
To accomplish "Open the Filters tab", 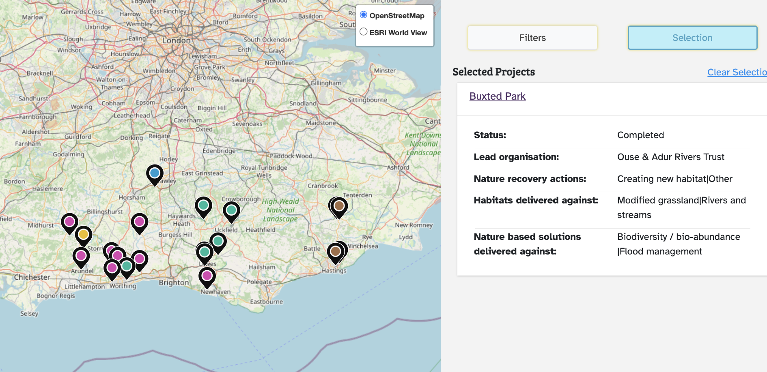I will [x=532, y=38].
